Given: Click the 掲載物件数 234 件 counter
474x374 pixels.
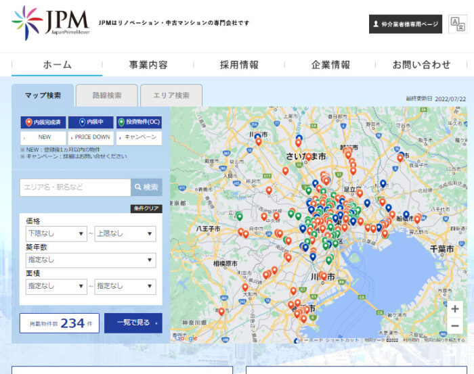Looking at the screenshot, I should pyautogui.click(x=60, y=323).
